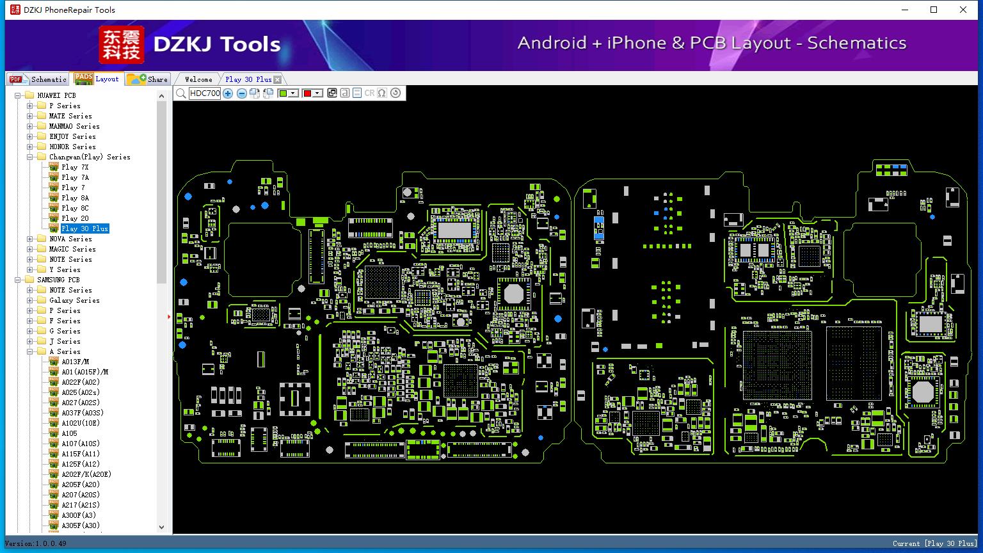Open the Play 20 layout
Screen dimensions: 983x553
click(x=75, y=218)
